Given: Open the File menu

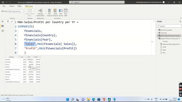Looking at the screenshot, I should [x=4, y=6].
